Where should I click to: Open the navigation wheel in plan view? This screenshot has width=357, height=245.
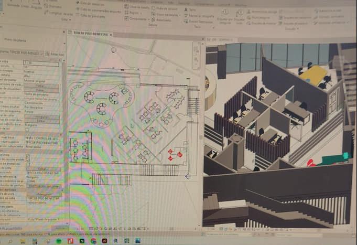pyautogui.click(x=196, y=49)
